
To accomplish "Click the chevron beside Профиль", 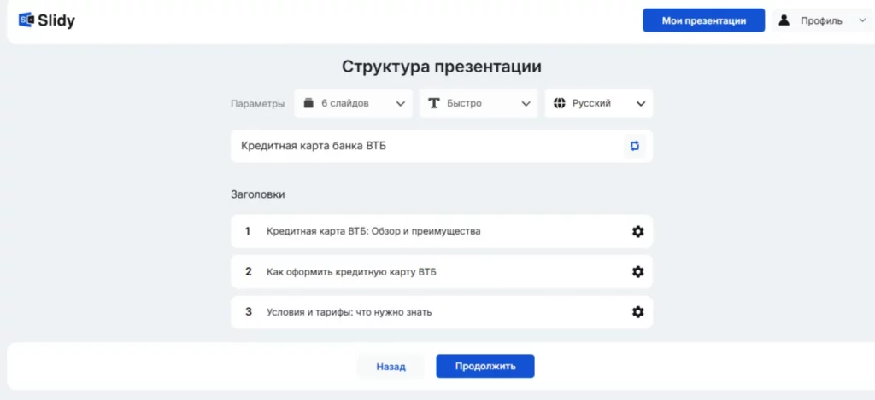I will coord(862,20).
